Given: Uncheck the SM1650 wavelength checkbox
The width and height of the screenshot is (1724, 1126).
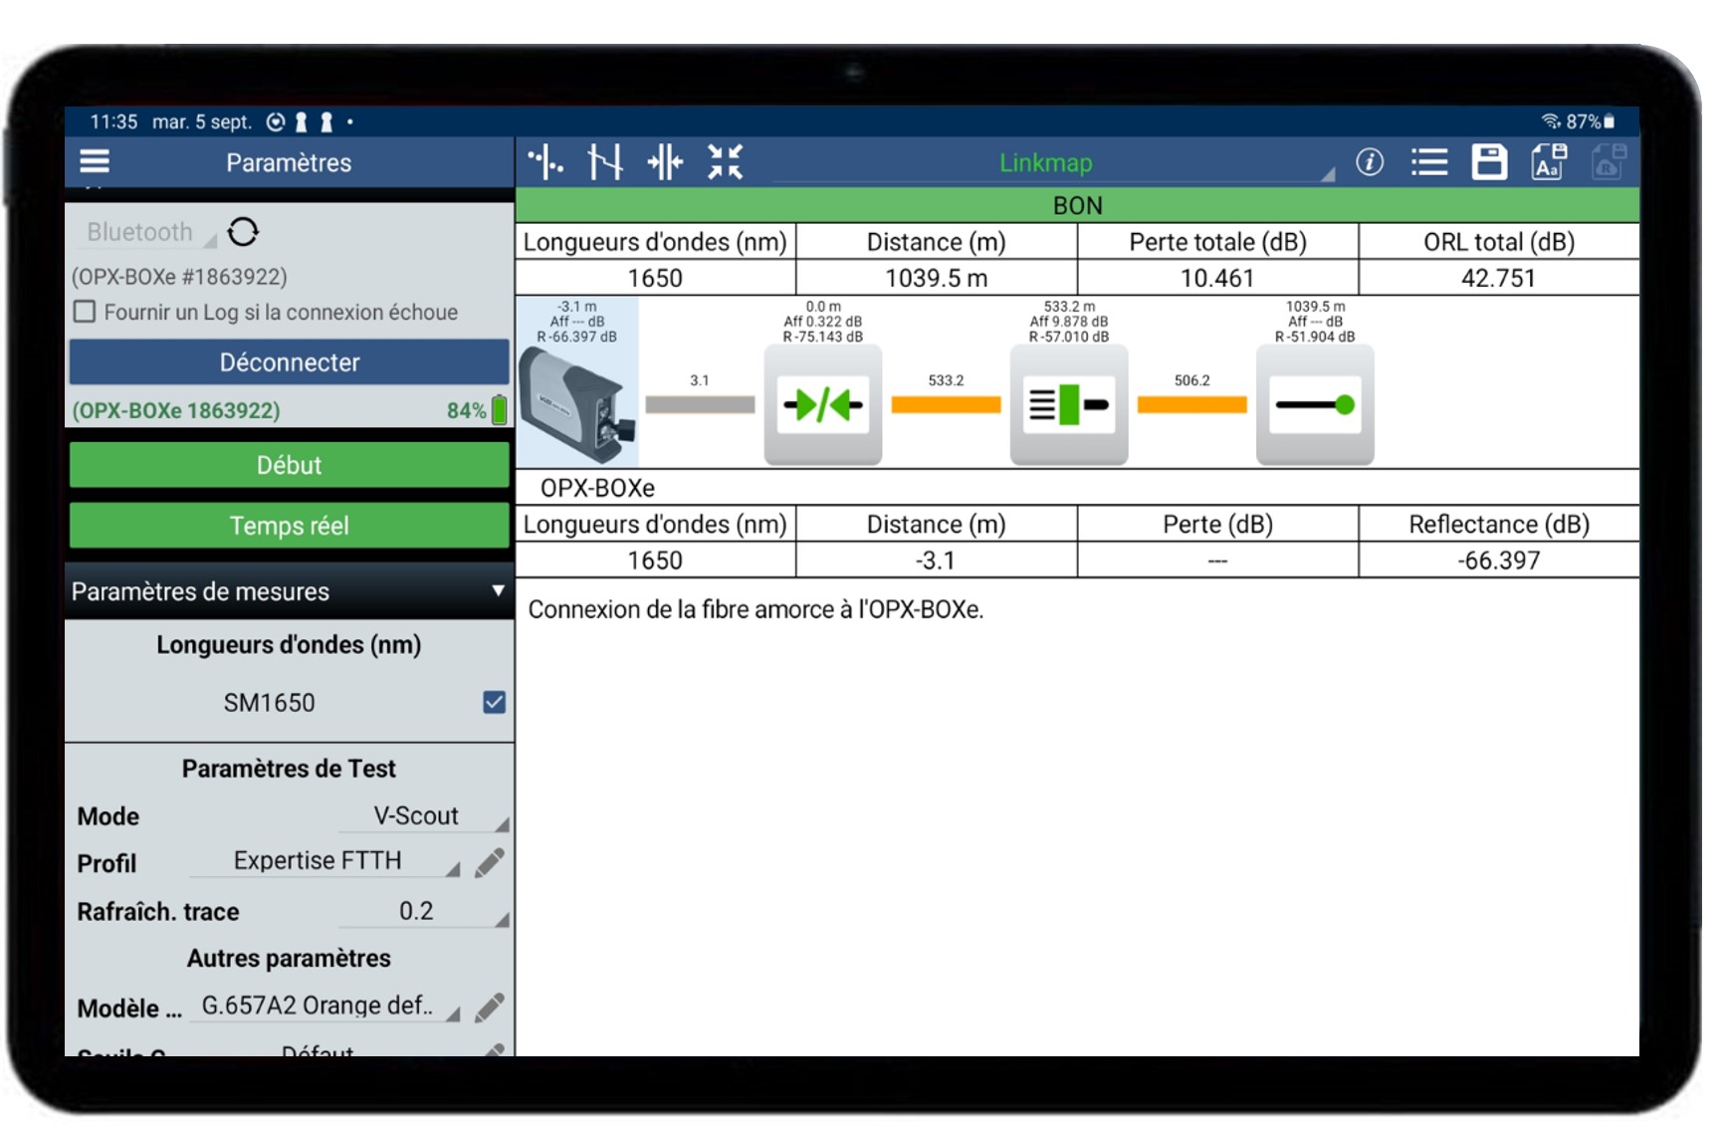Looking at the screenshot, I should coord(494,703).
